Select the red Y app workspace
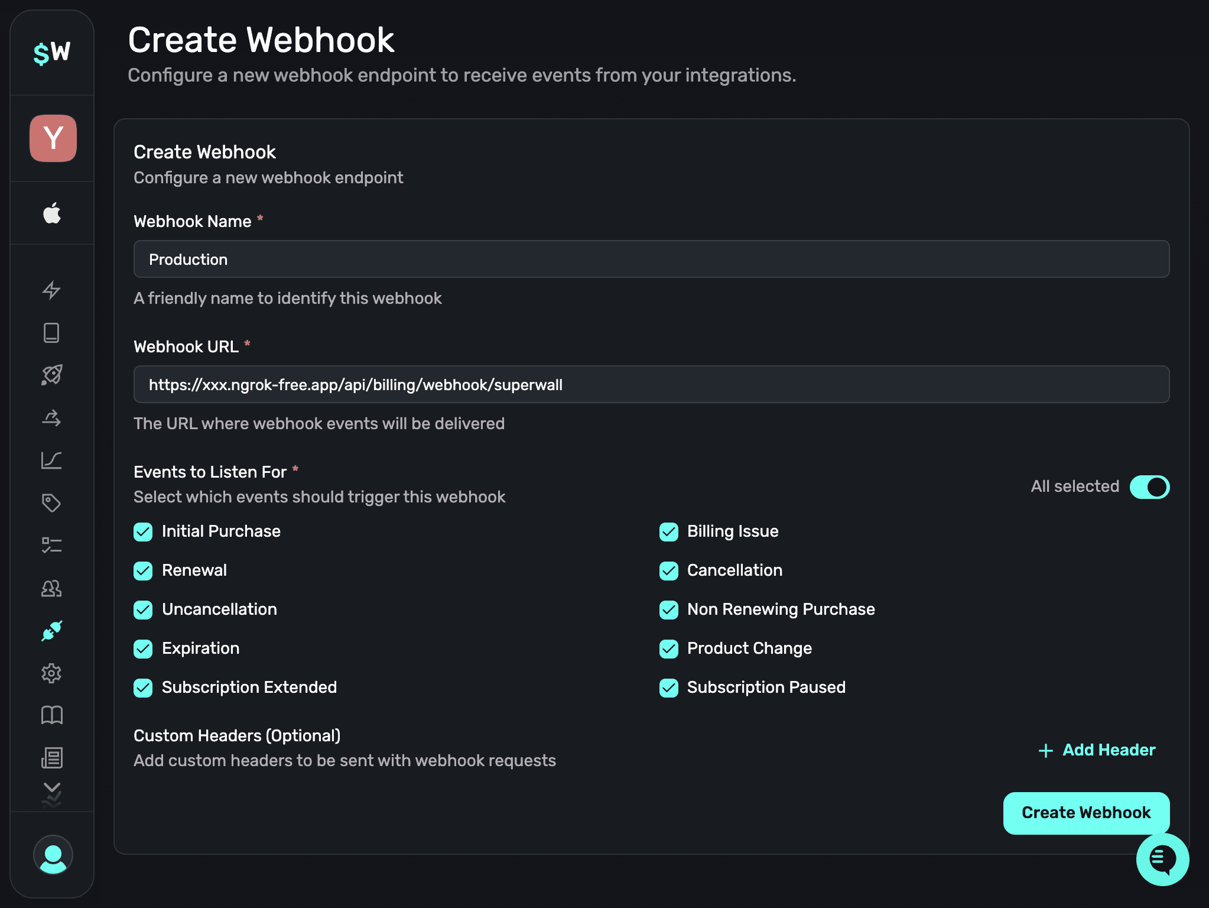 click(52, 139)
